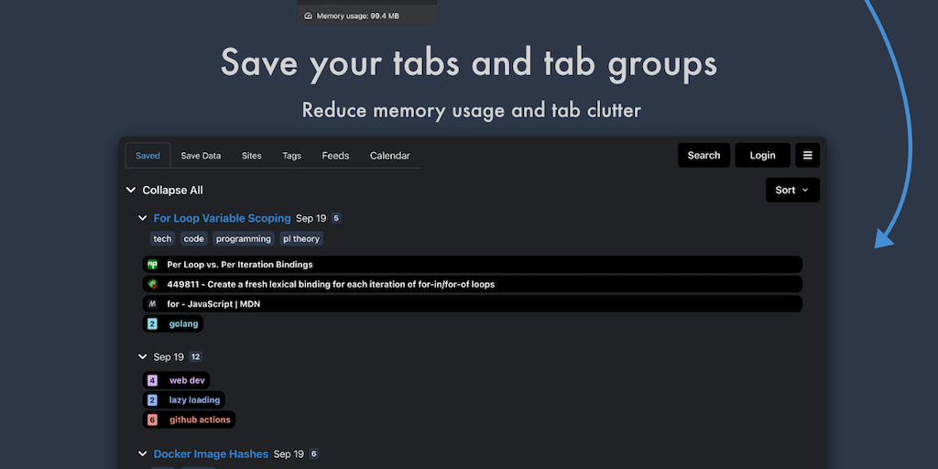Click the bug favicon on the 449811 entry
This screenshot has width=938, height=469.
pos(152,284)
